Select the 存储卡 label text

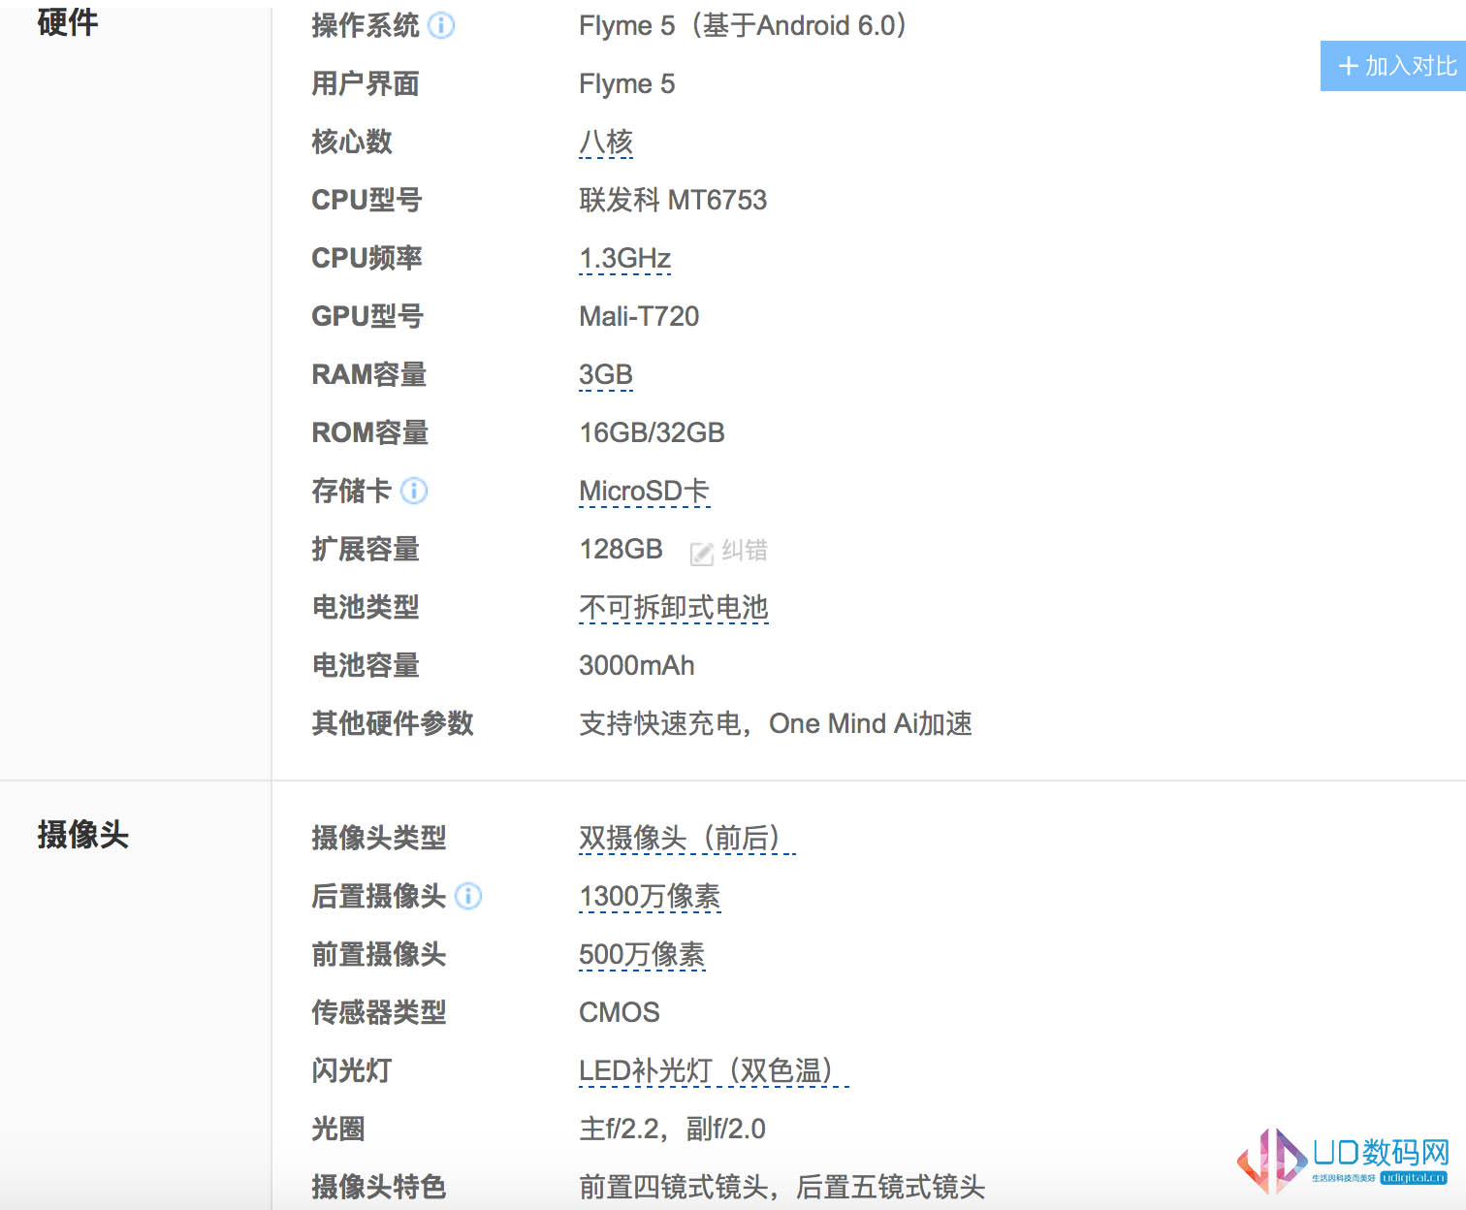coord(352,491)
